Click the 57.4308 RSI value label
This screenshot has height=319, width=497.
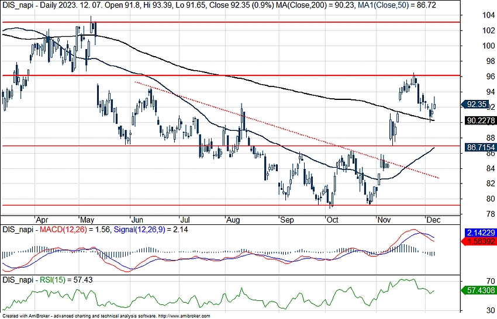pyautogui.click(x=479, y=290)
